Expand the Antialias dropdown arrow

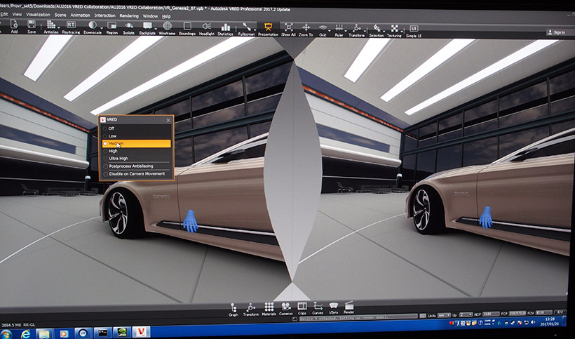coord(57,27)
